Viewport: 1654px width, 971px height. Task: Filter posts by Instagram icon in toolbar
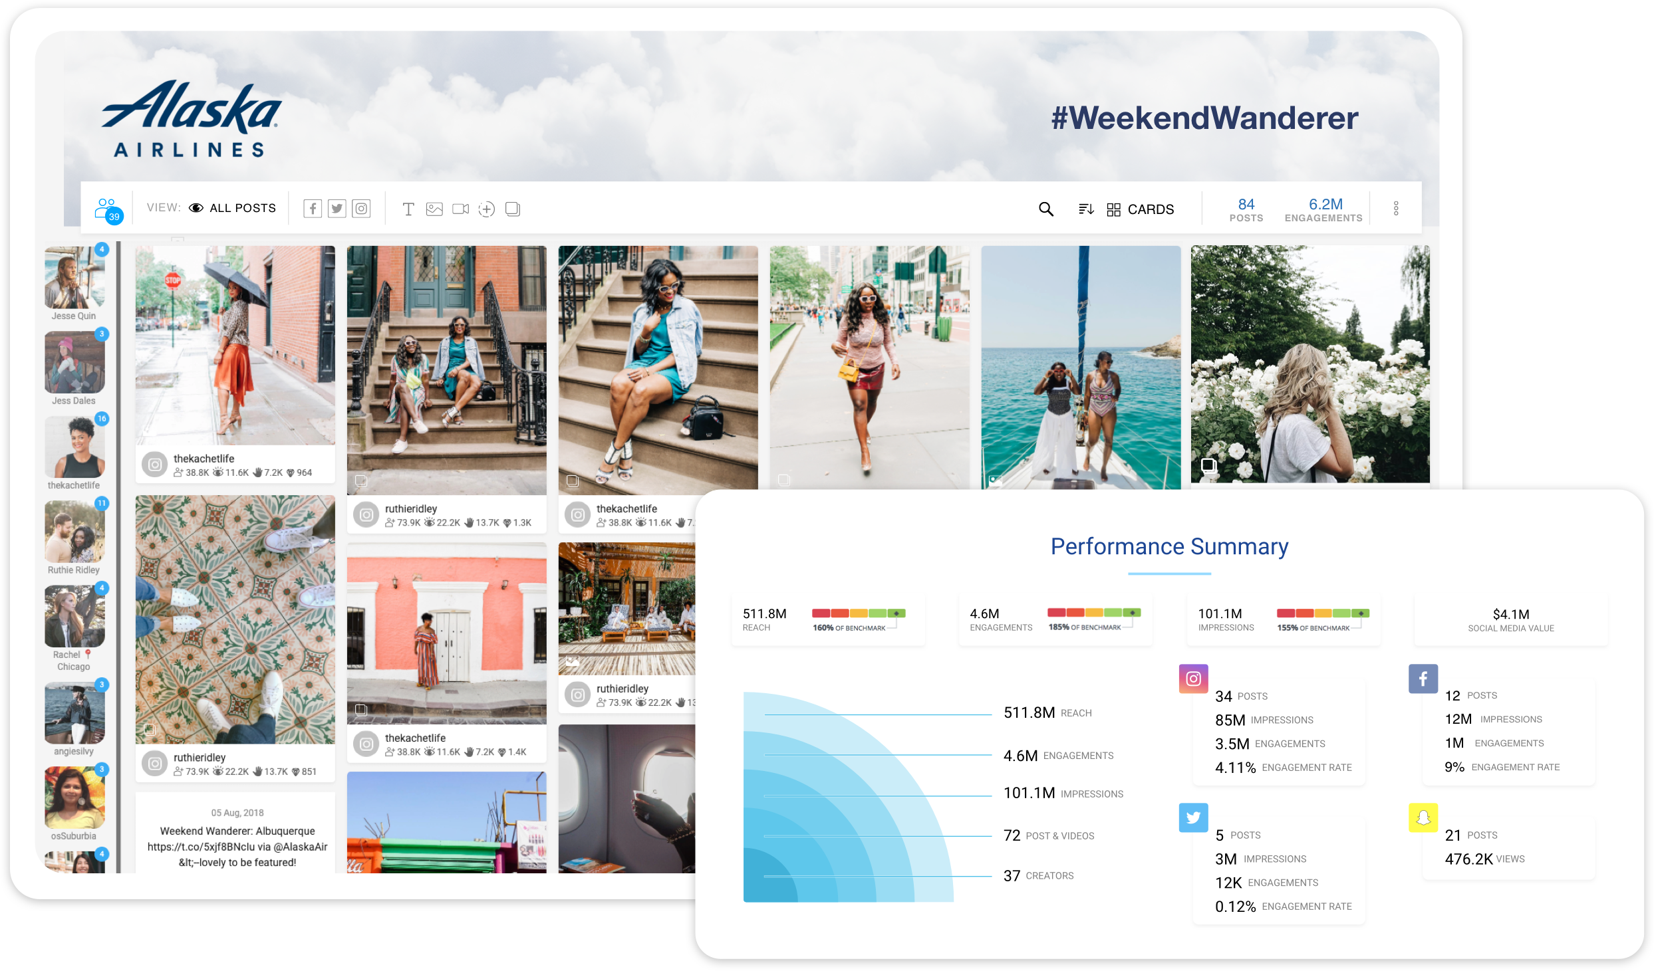click(x=361, y=209)
